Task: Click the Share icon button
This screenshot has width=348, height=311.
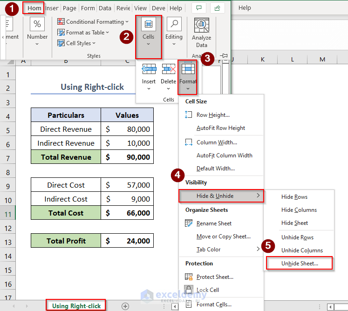Action: click(x=217, y=8)
